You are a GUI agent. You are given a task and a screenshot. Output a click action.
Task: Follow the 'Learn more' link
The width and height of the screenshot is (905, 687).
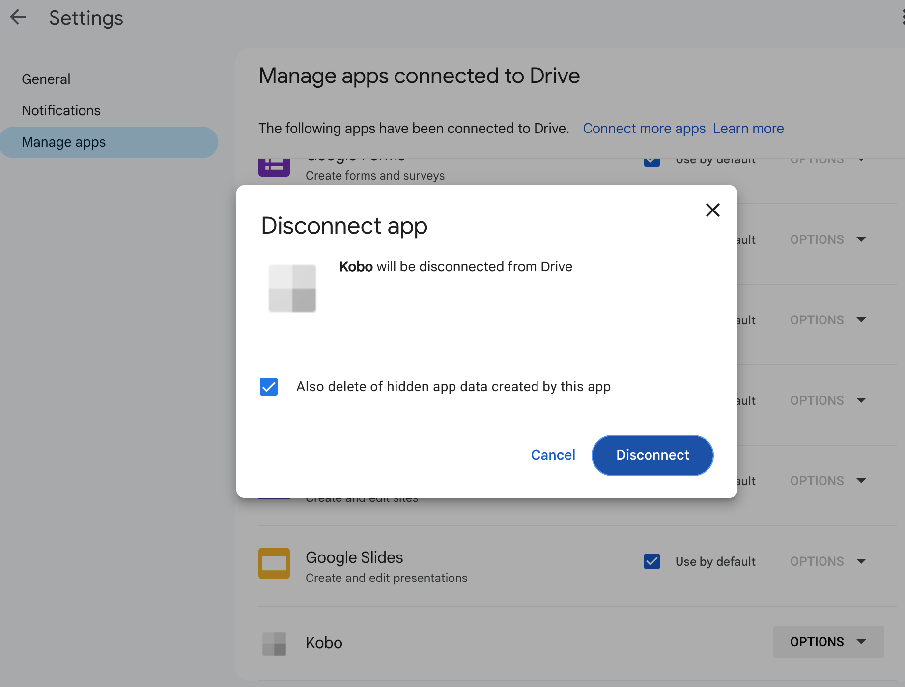[x=748, y=129]
